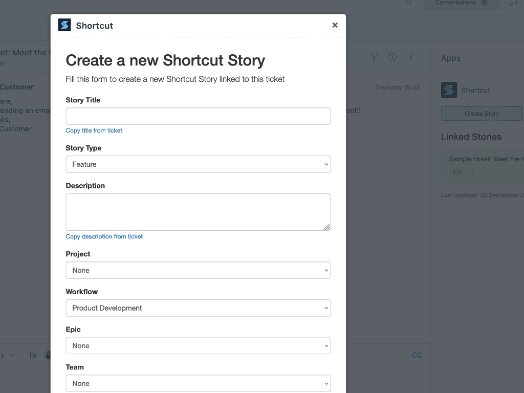Click the note icon beside story #15
Screen dimensions: 524x393
[x=471, y=172]
